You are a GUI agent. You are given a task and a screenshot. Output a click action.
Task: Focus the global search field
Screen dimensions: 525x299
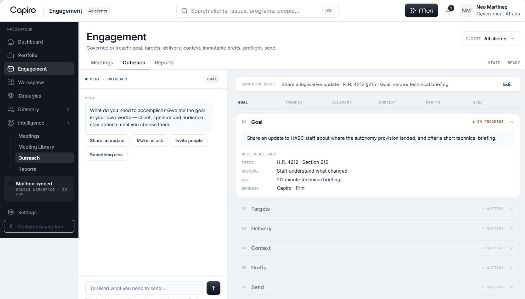[x=257, y=11]
